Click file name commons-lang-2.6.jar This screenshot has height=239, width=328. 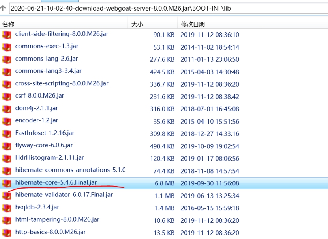47,59
